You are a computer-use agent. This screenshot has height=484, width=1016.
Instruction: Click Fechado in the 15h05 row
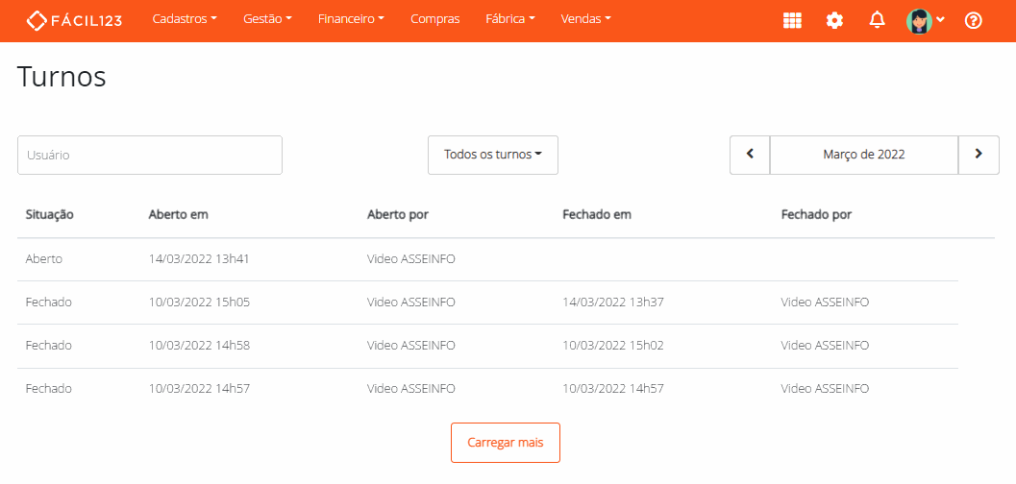point(49,302)
